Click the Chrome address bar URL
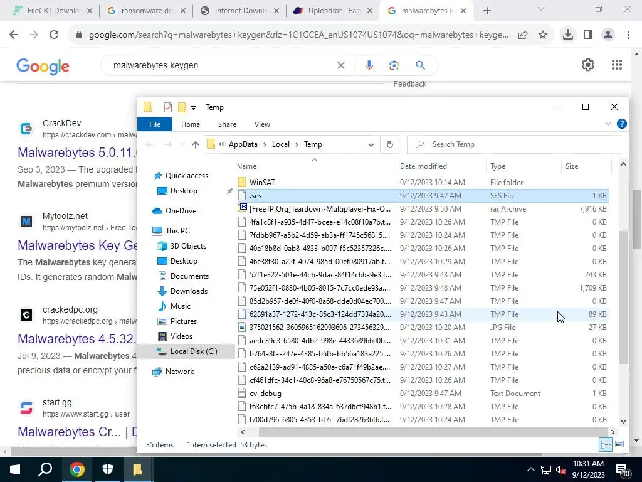The height and width of the screenshot is (482, 642). [299, 35]
